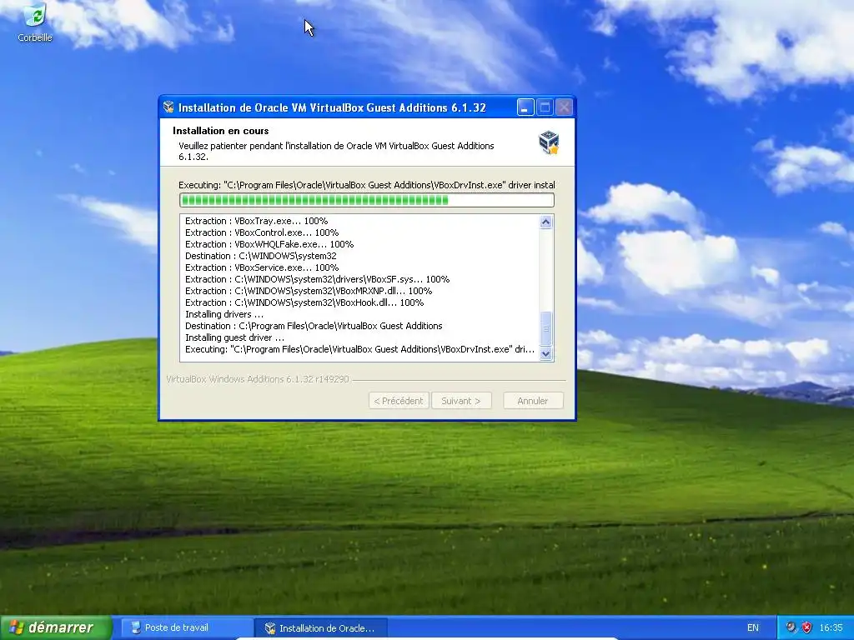This screenshot has width=854, height=640.
Task: Click the 'Executing:' status text above progress bar
Action: (367, 185)
